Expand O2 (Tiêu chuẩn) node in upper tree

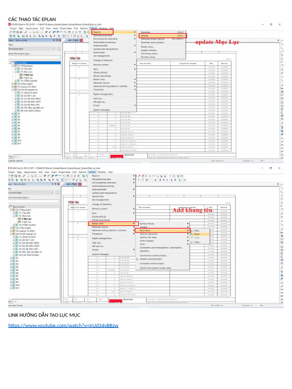tap(13, 84)
